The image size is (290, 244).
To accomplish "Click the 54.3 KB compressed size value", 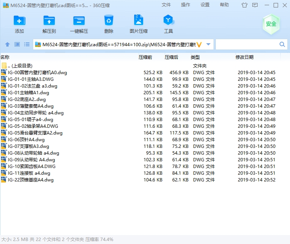I will tap(180, 153).
